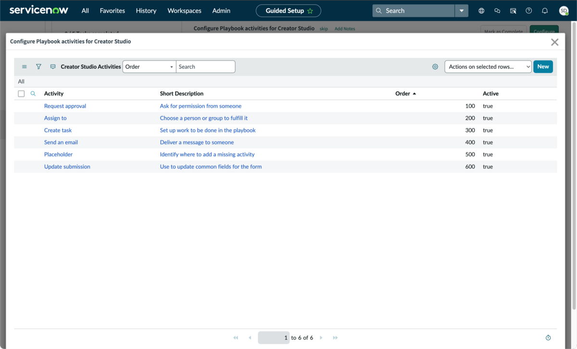This screenshot has width=577, height=349.
Task: Expand the global search options arrow
Action: click(x=462, y=11)
